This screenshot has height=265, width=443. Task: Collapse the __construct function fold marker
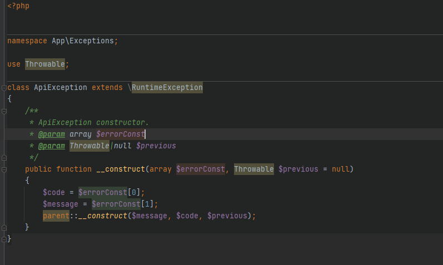click(x=4, y=169)
